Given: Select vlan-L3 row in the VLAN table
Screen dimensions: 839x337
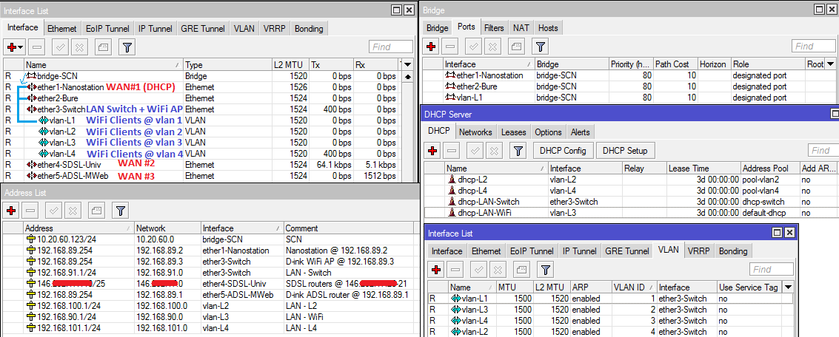Looking at the screenshot, I should (611, 309).
